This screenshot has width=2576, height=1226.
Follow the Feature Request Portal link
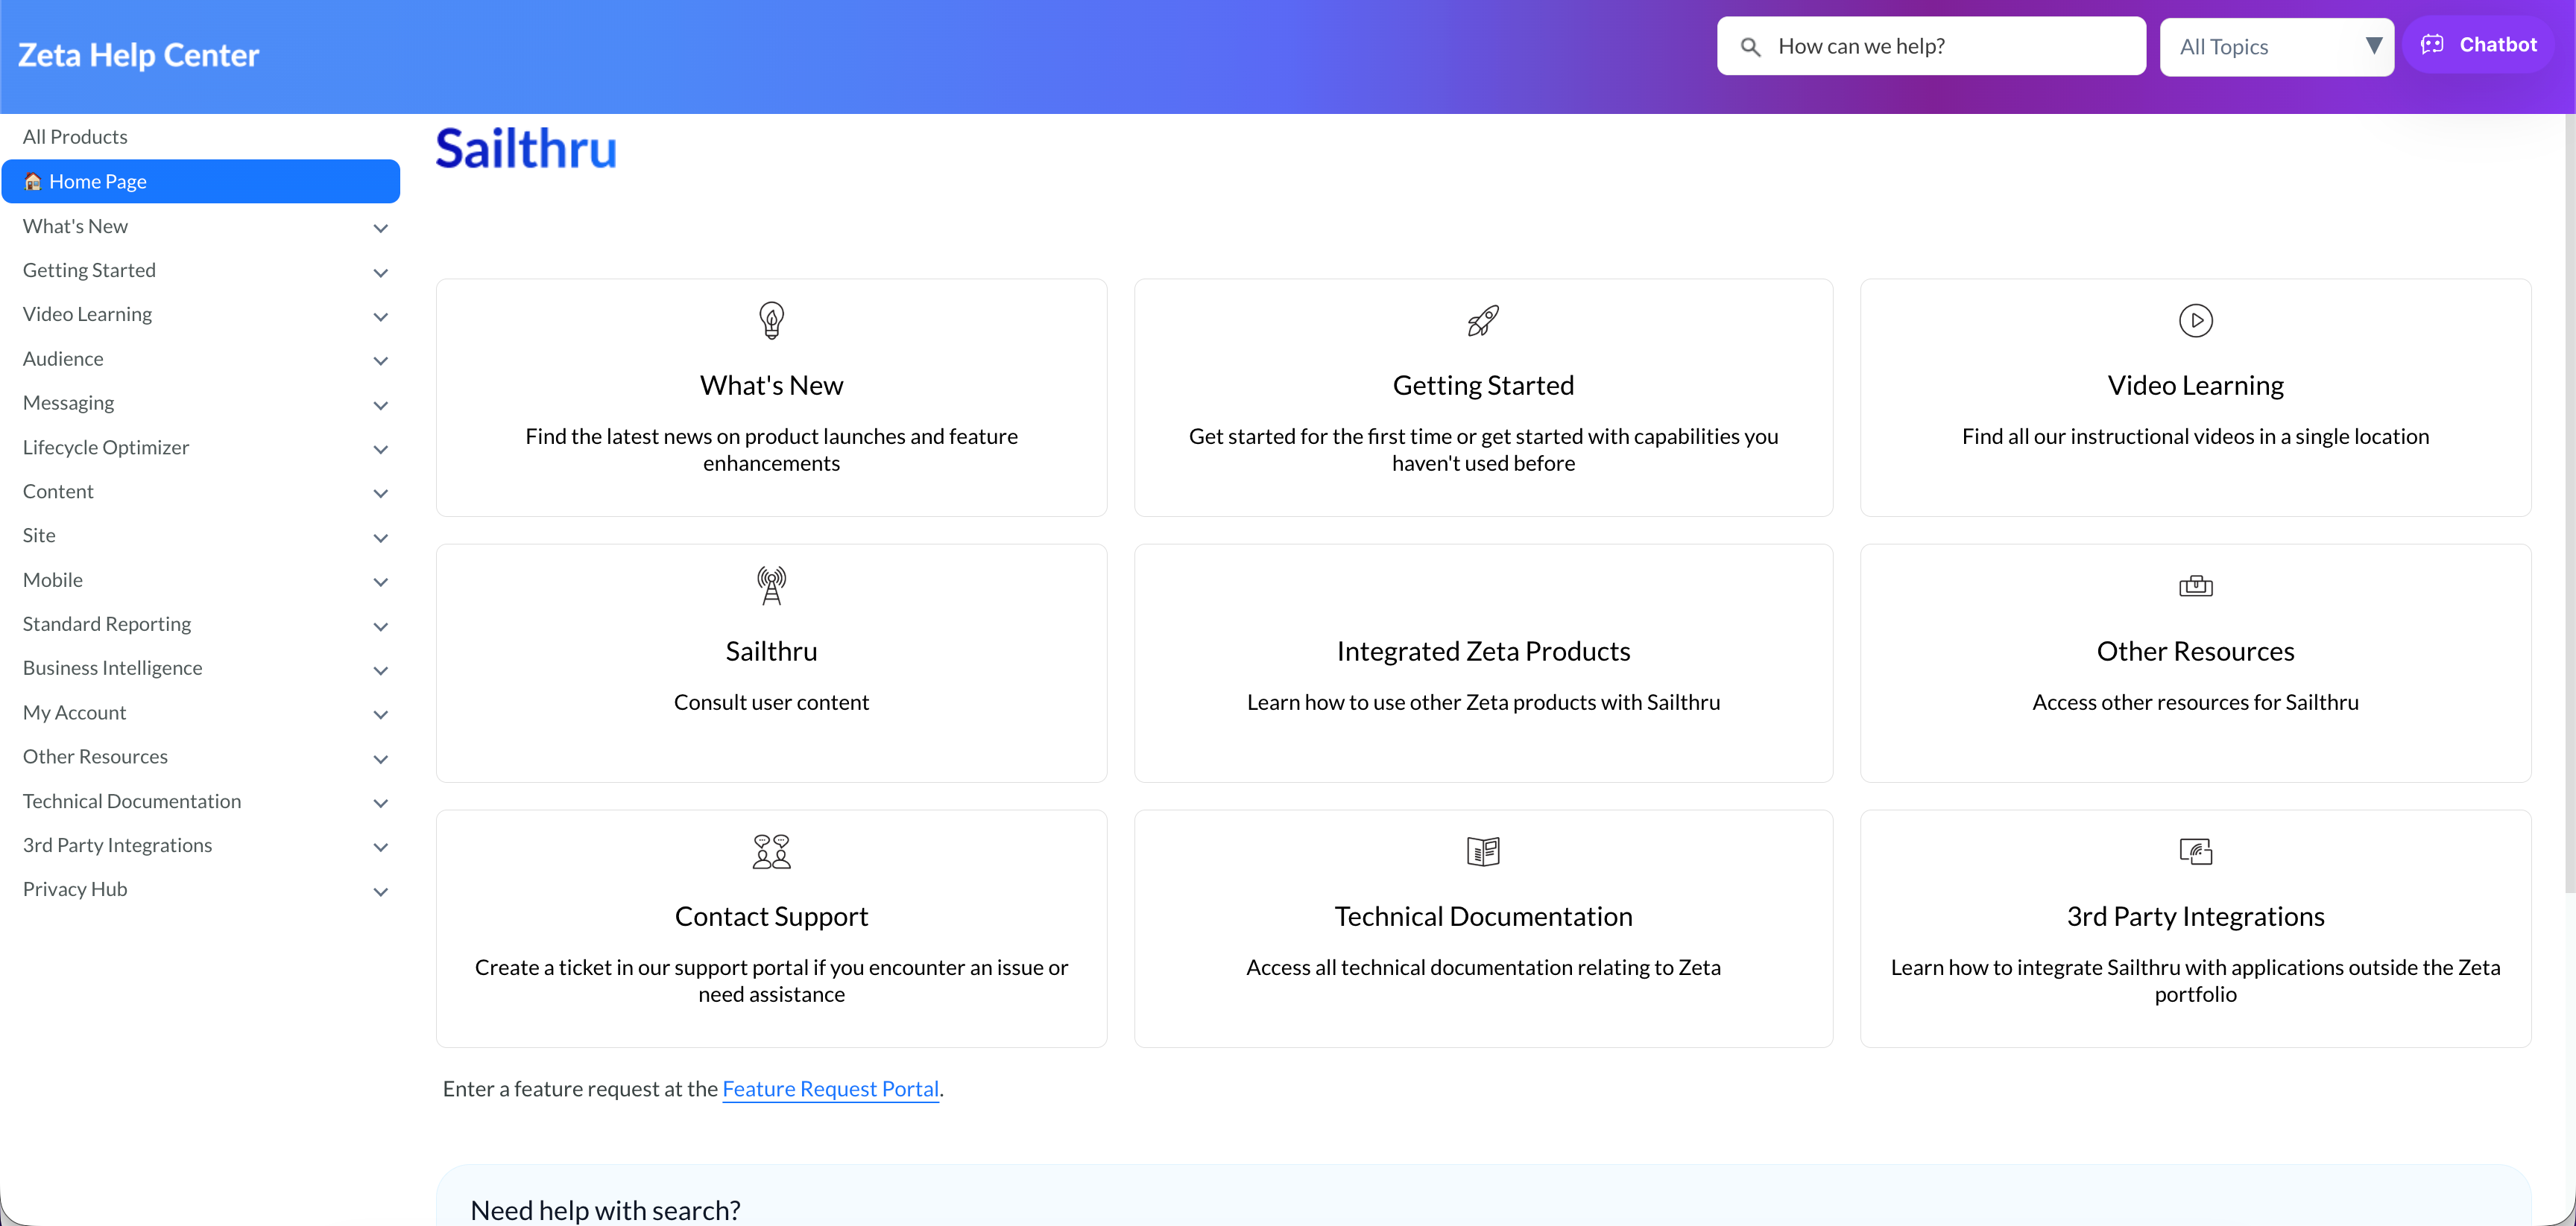pyautogui.click(x=830, y=1088)
